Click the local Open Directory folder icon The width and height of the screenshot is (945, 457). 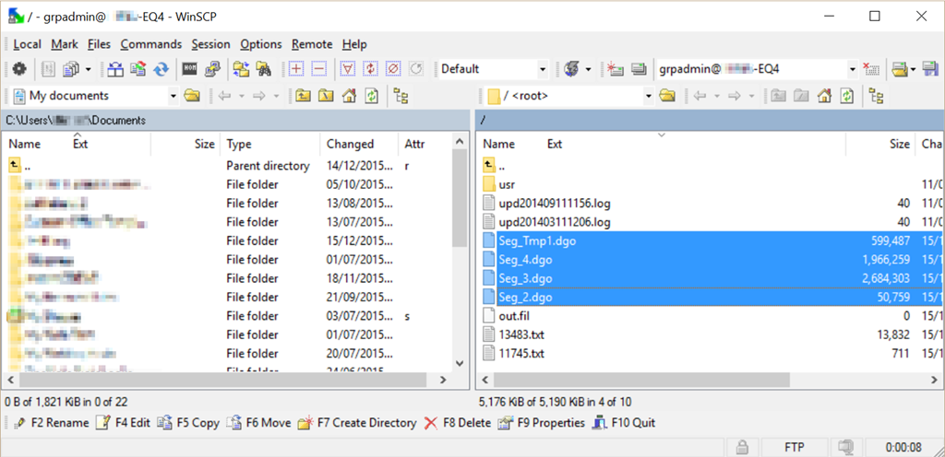tap(192, 96)
